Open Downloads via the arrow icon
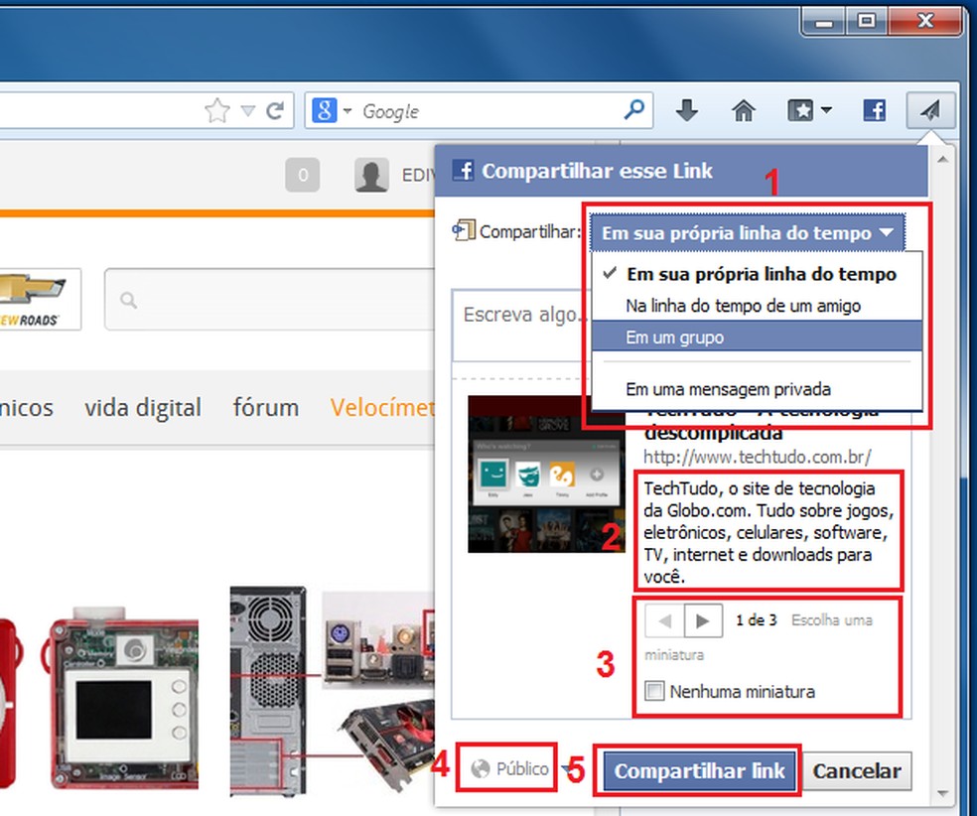Viewport: 977px width, 816px height. pyautogui.click(x=686, y=110)
